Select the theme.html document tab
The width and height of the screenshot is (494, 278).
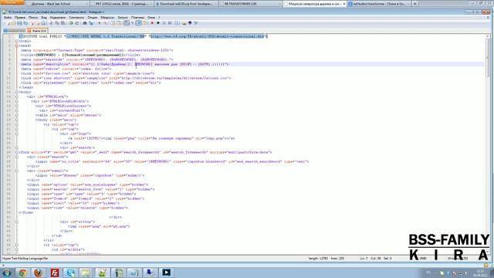tap(37, 31)
